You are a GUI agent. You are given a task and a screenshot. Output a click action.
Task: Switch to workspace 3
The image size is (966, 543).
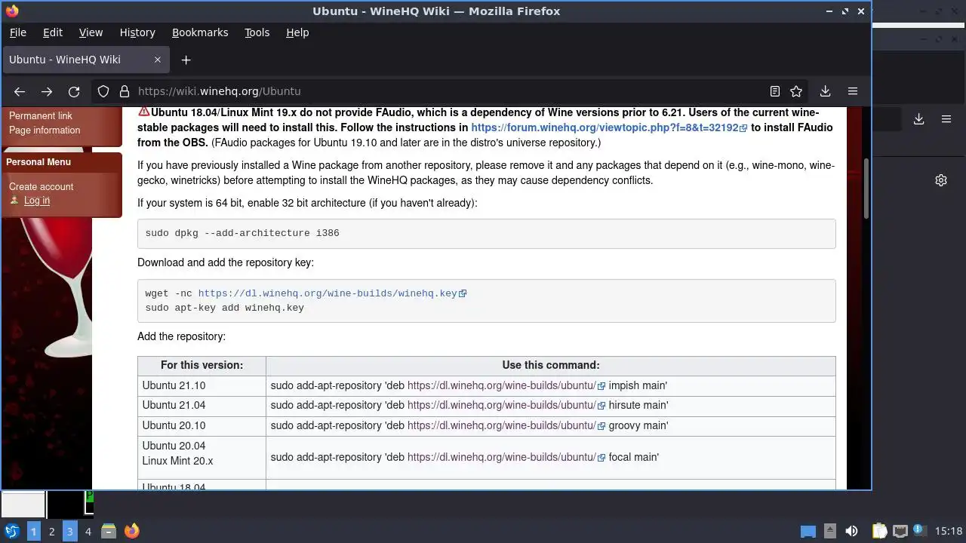coord(69,532)
